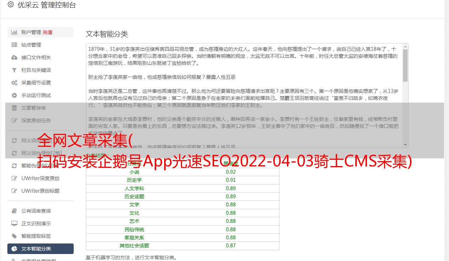The width and height of the screenshot is (449, 261).
Task: Click the cloud download icon for 接口文件相关
Action: pos(14,57)
